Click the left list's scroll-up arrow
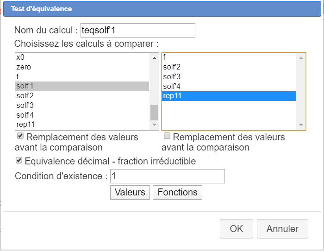The height and width of the screenshot is (251, 324). pos(154,58)
